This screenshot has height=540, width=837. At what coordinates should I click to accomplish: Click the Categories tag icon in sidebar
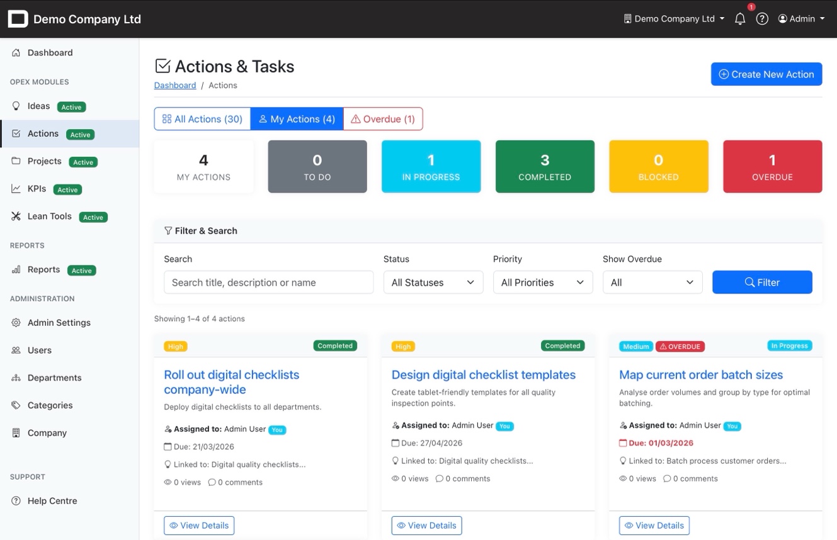[x=16, y=405]
